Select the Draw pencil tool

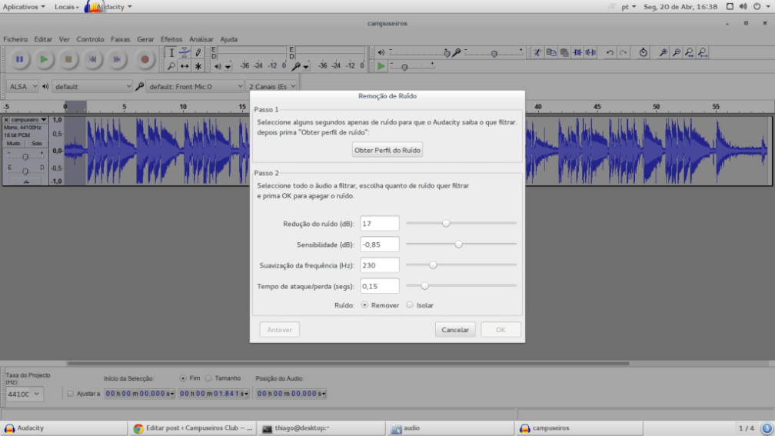tap(198, 53)
